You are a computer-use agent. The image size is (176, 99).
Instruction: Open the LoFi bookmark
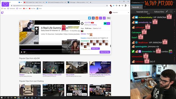point(25,9)
